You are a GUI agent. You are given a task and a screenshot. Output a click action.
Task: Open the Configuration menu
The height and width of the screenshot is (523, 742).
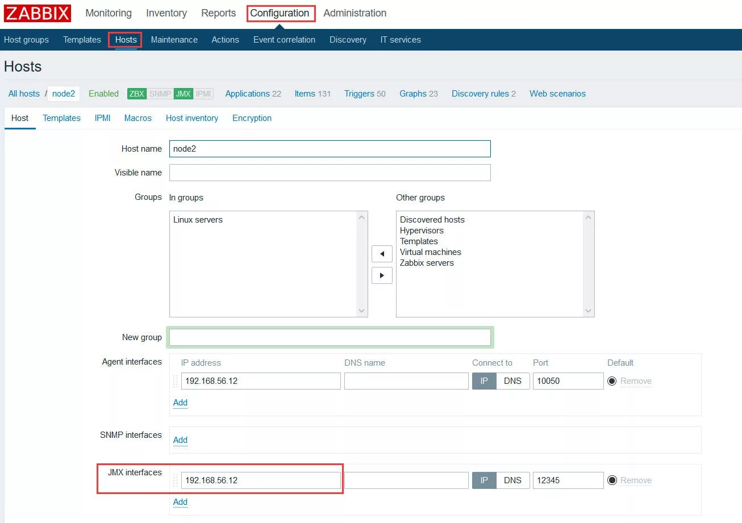tap(280, 13)
